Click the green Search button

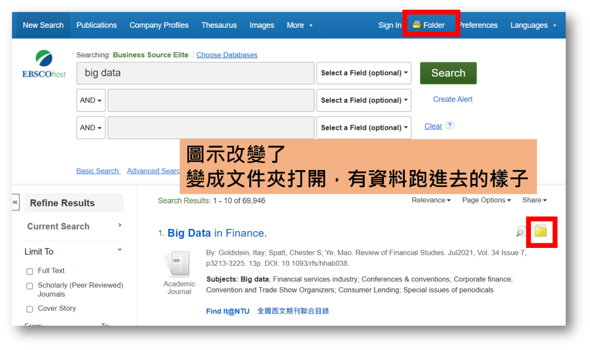point(448,73)
